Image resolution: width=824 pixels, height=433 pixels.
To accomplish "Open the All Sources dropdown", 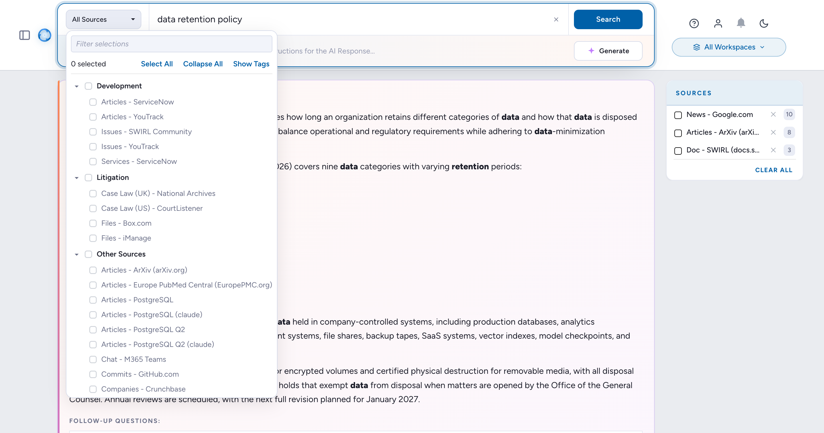I will [x=103, y=19].
